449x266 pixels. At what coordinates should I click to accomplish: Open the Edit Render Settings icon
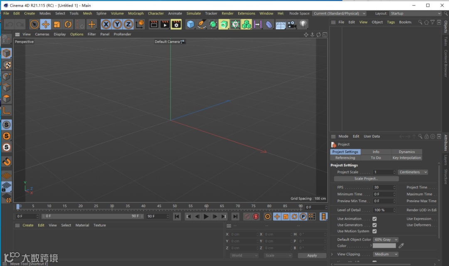click(x=176, y=25)
